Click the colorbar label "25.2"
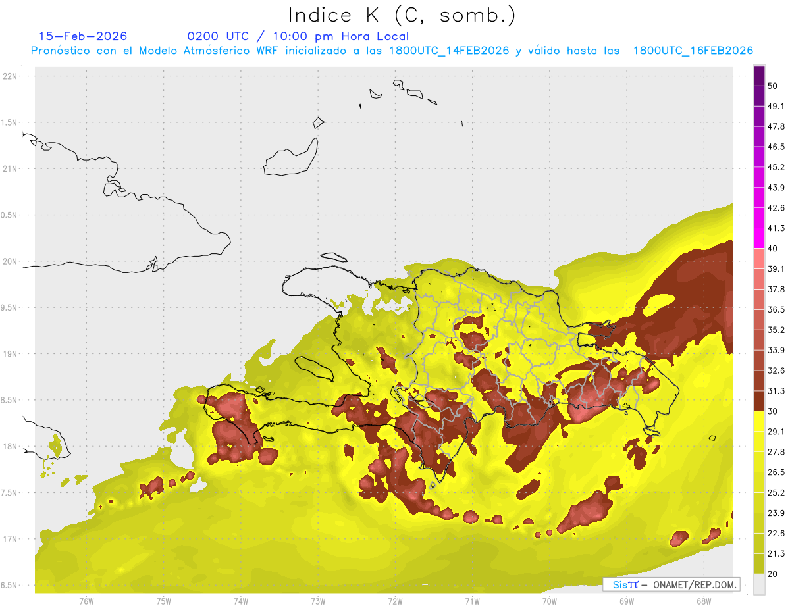This screenshot has width=790, height=610. pos(776,493)
